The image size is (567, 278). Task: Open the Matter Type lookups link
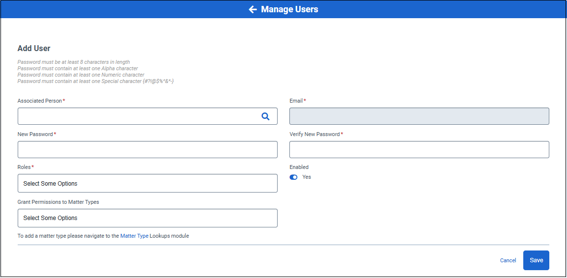[134, 236]
